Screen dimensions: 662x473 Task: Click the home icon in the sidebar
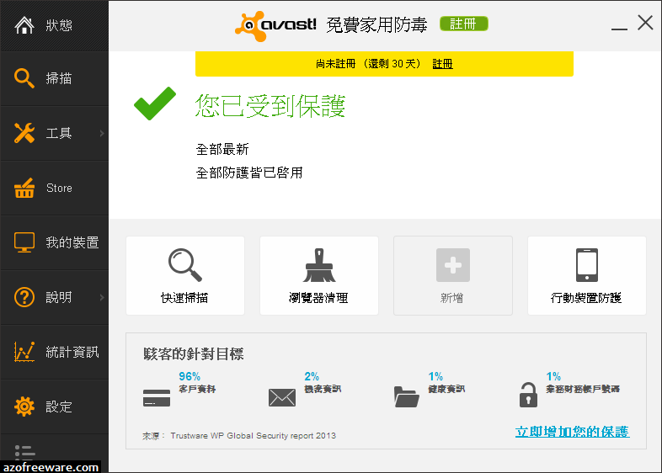(24, 25)
